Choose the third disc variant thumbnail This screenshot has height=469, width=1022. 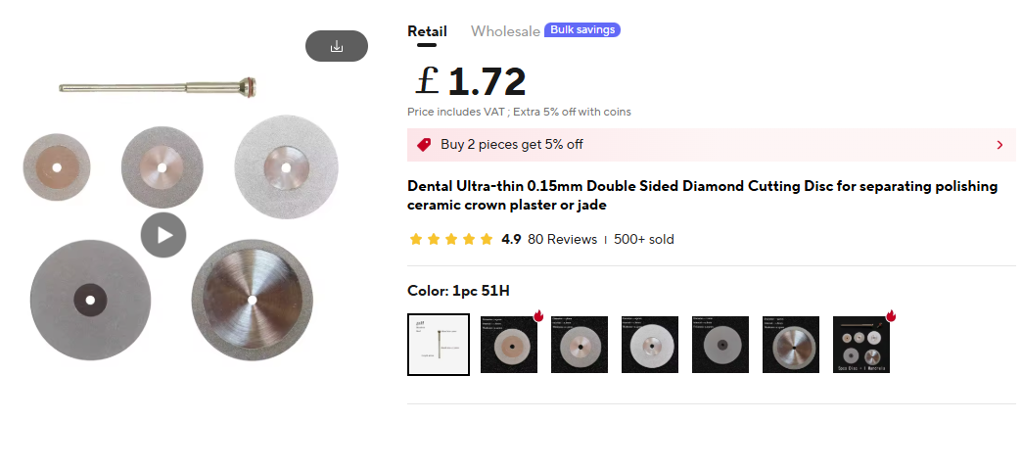[580, 345]
